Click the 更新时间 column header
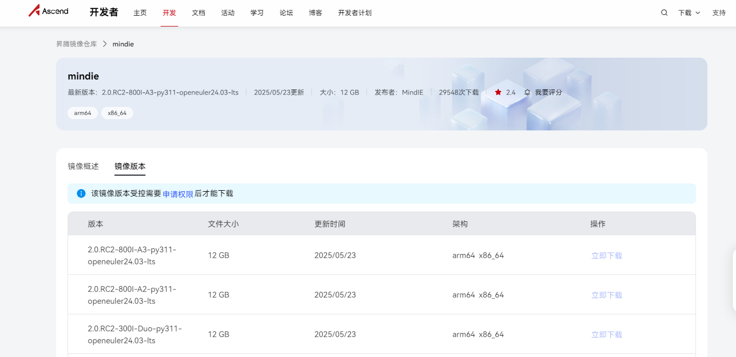The image size is (736, 357). pyautogui.click(x=330, y=224)
